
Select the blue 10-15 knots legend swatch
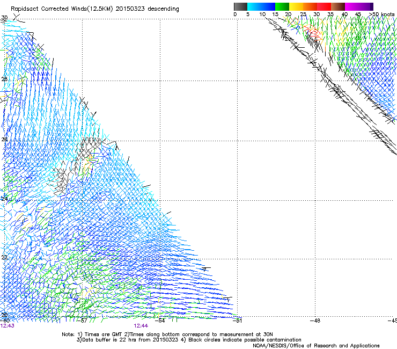(x=268, y=6)
